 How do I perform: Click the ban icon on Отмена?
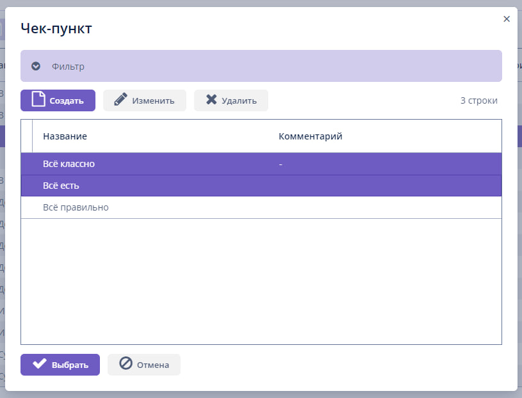pyautogui.click(x=126, y=364)
